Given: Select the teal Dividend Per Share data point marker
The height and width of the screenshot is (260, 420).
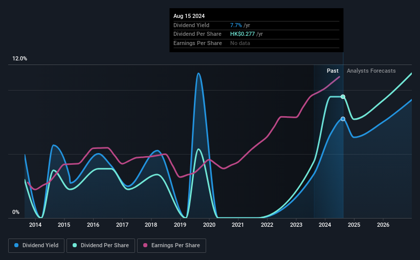Looking at the screenshot, I should point(343,97).
